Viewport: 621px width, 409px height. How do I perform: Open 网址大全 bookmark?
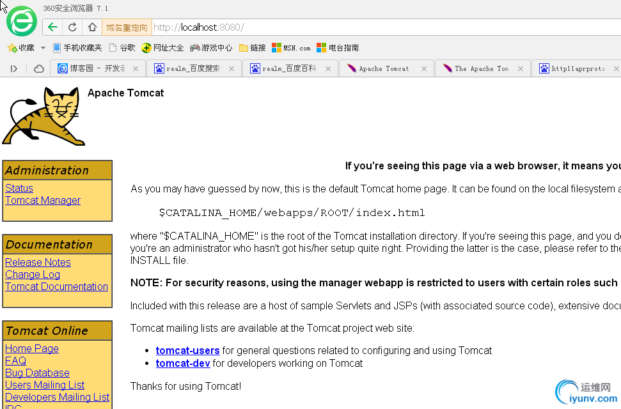tap(163, 48)
